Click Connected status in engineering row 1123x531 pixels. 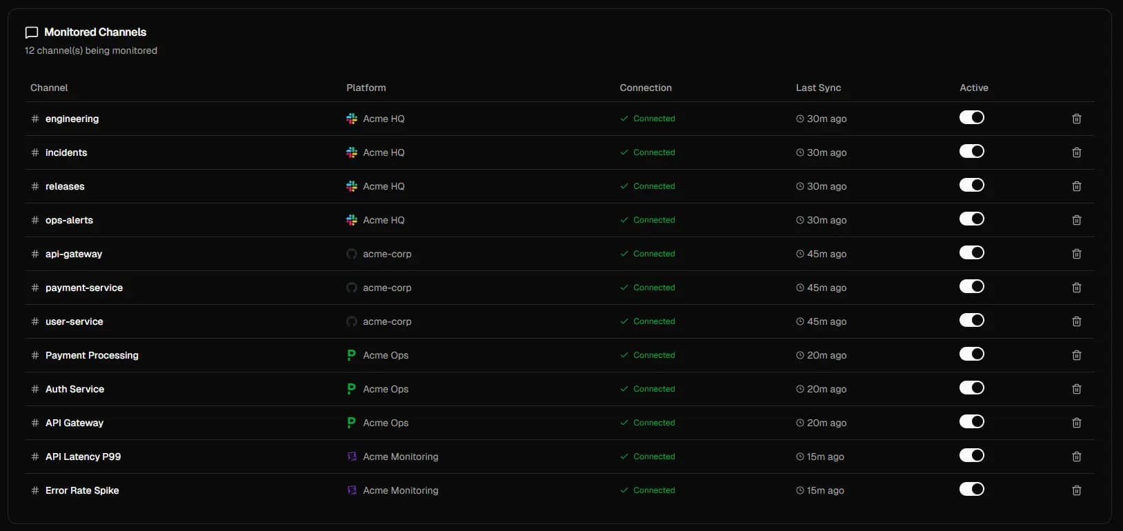pyautogui.click(x=648, y=119)
